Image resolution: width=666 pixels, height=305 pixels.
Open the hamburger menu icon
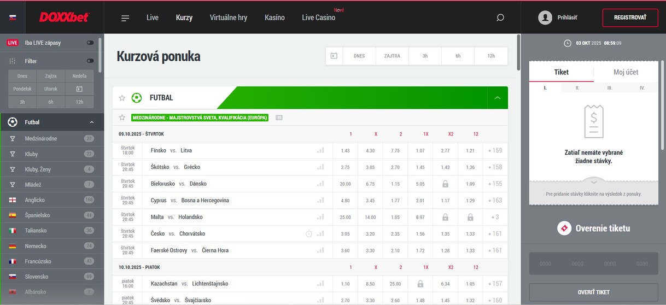(125, 18)
